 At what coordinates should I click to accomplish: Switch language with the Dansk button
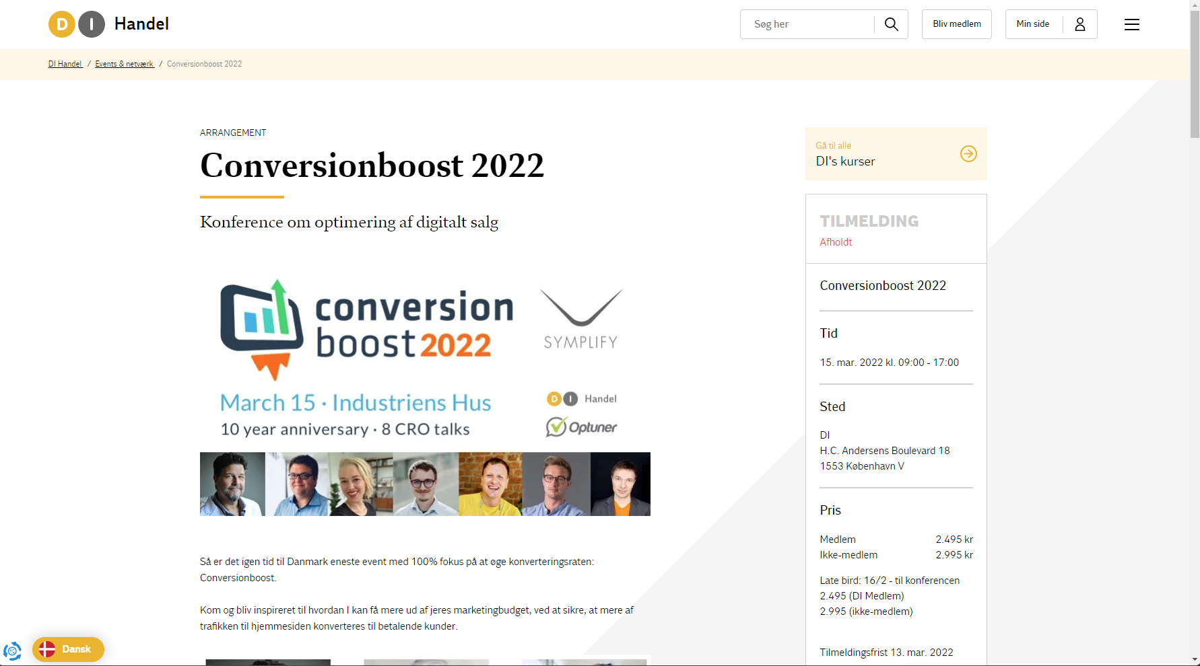(x=68, y=649)
